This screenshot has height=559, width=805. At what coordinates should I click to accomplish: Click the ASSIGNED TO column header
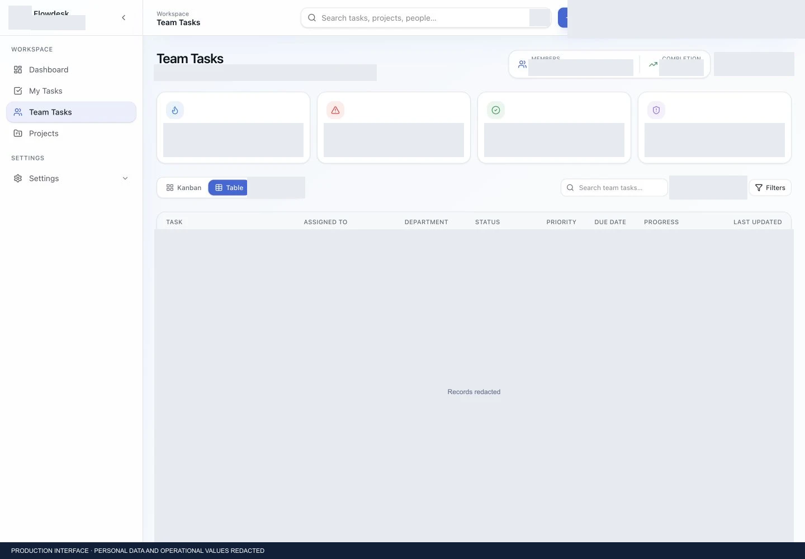(x=325, y=222)
